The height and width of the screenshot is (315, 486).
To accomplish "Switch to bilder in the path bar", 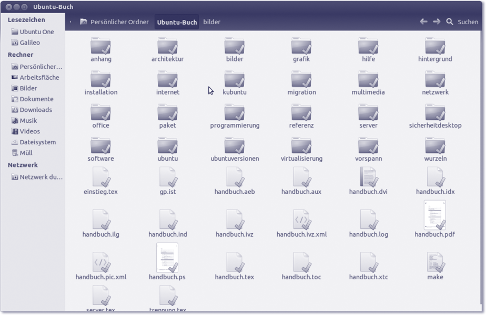I will (x=212, y=22).
